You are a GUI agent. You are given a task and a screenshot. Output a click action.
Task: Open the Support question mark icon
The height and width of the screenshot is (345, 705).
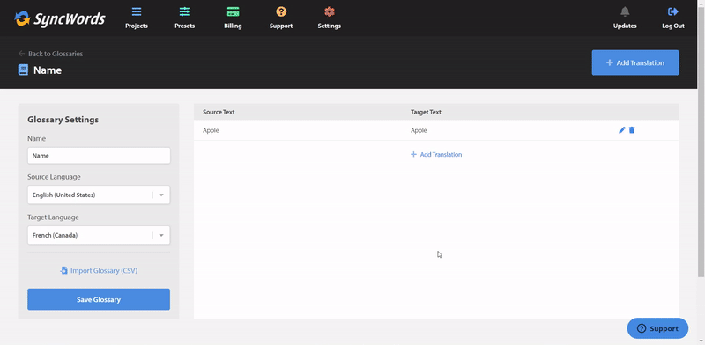[281, 12]
